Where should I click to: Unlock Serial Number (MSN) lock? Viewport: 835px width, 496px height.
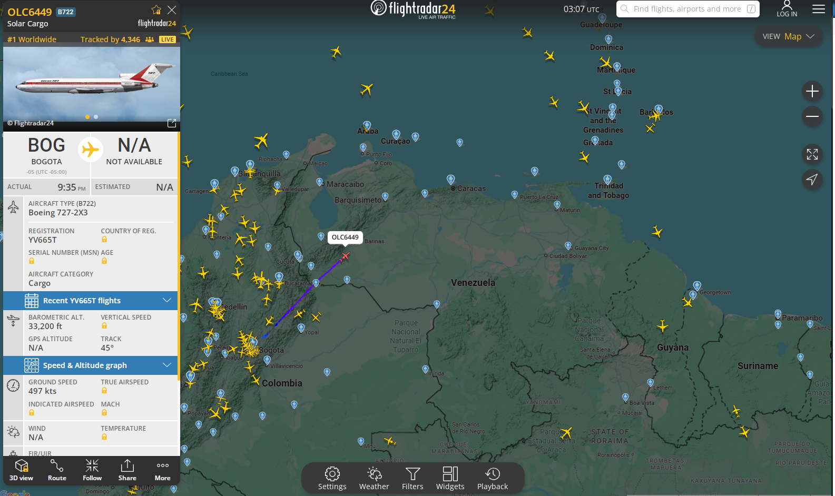coord(32,261)
